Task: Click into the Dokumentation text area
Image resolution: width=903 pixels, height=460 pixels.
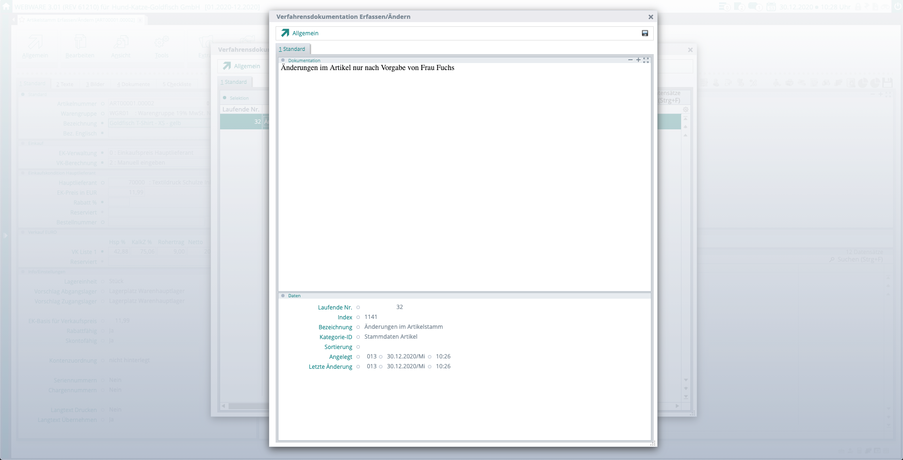Action: [464, 179]
